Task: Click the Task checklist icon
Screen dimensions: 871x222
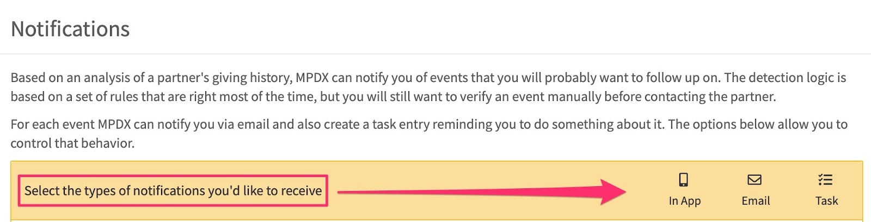Action: pyautogui.click(x=825, y=180)
